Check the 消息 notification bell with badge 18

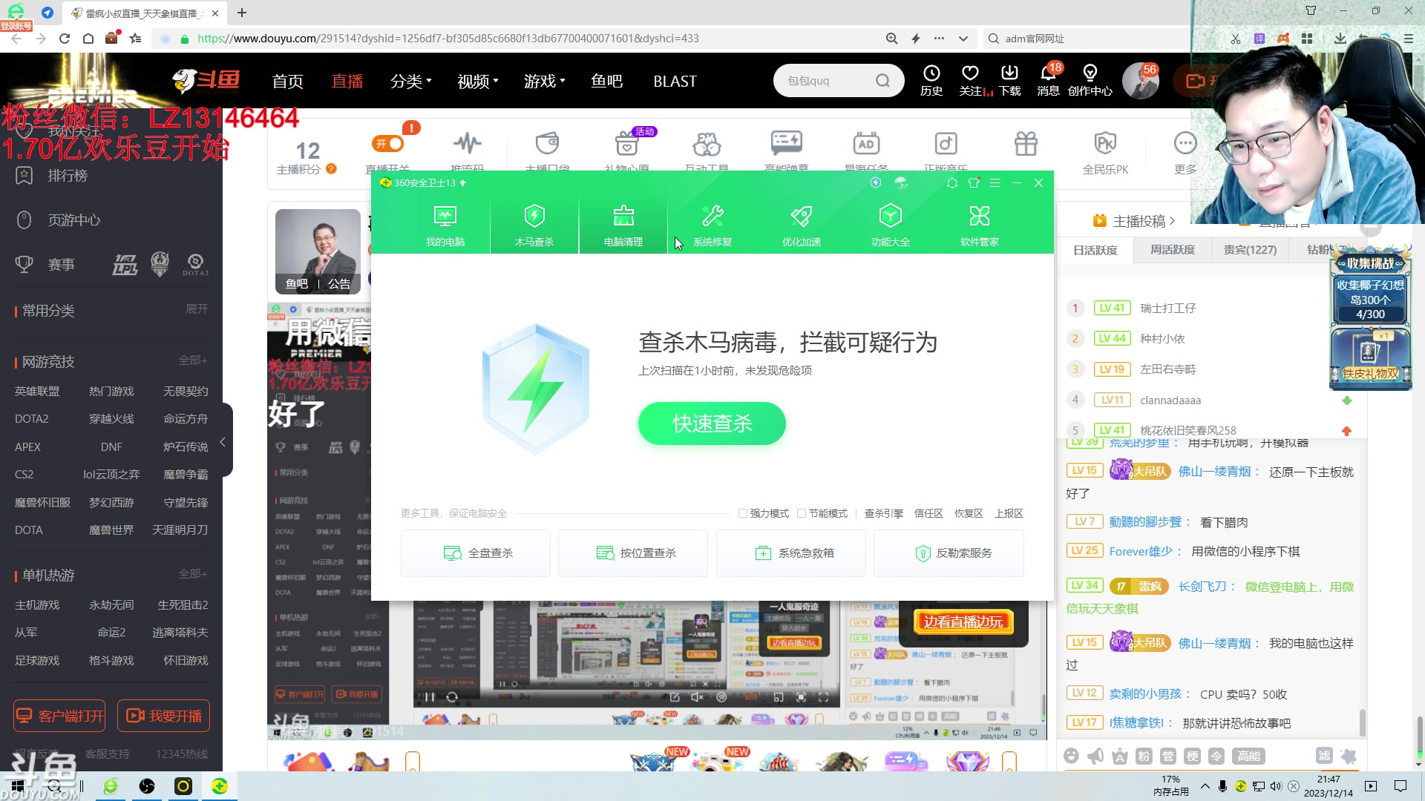click(x=1048, y=80)
